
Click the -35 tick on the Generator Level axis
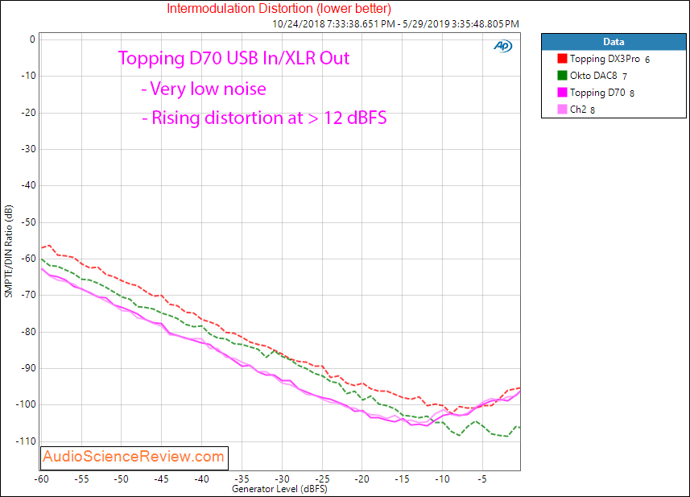click(242, 479)
